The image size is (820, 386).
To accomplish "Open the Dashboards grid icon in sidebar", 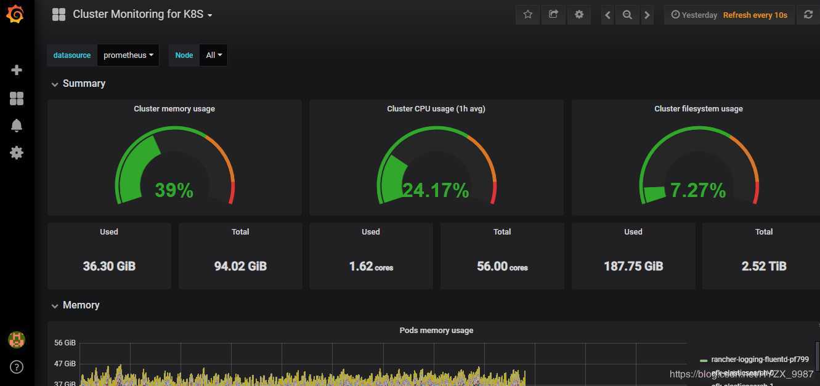I will (x=17, y=99).
